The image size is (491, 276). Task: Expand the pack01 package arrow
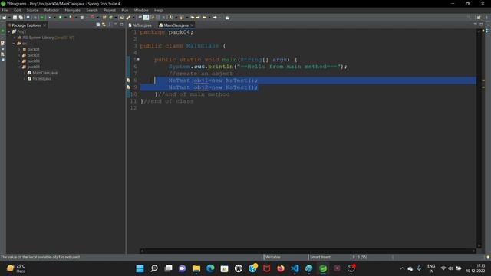click(x=19, y=49)
